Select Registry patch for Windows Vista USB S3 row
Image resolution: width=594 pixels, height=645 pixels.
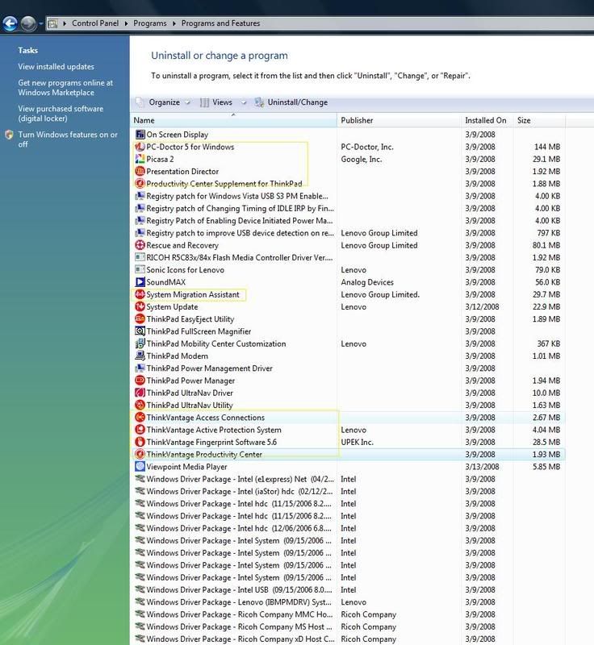(349, 196)
